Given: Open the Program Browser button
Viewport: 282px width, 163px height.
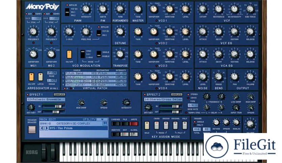Looking at the screenshot, I should [x=32, y=129].
